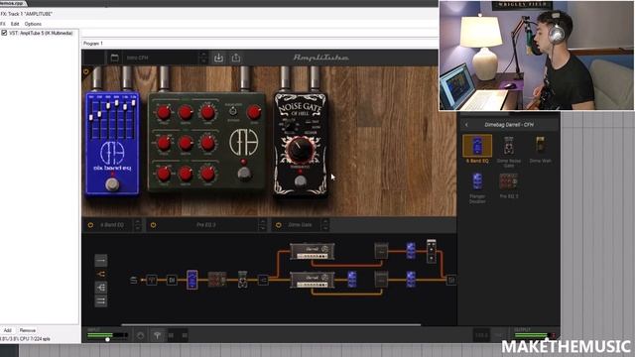Choose Dime Wah from gear browser

click(x=540, y=150)
